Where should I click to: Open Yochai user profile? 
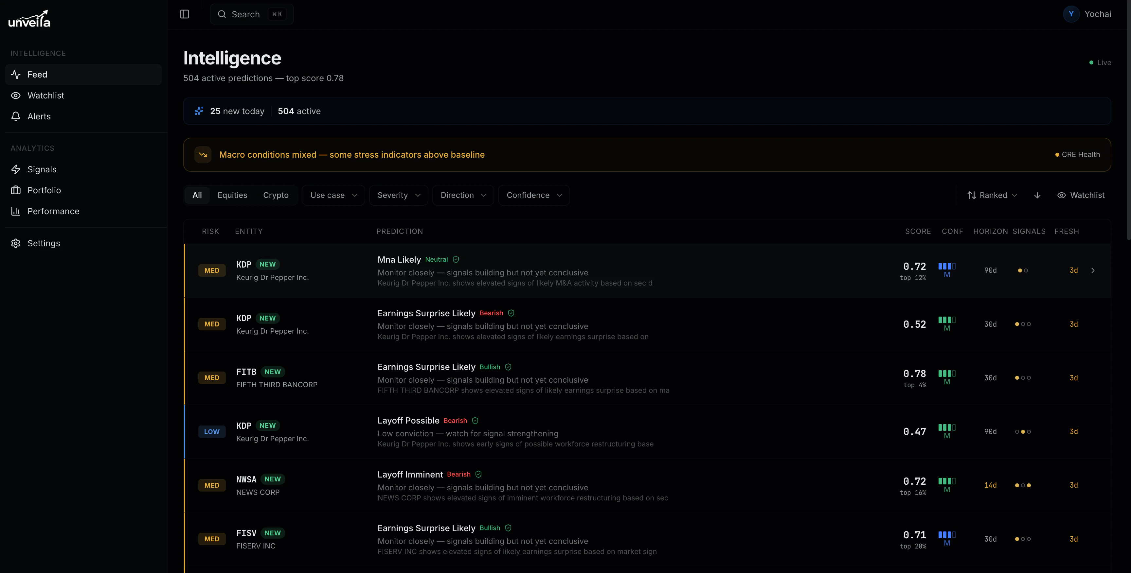pos(1087,14)
